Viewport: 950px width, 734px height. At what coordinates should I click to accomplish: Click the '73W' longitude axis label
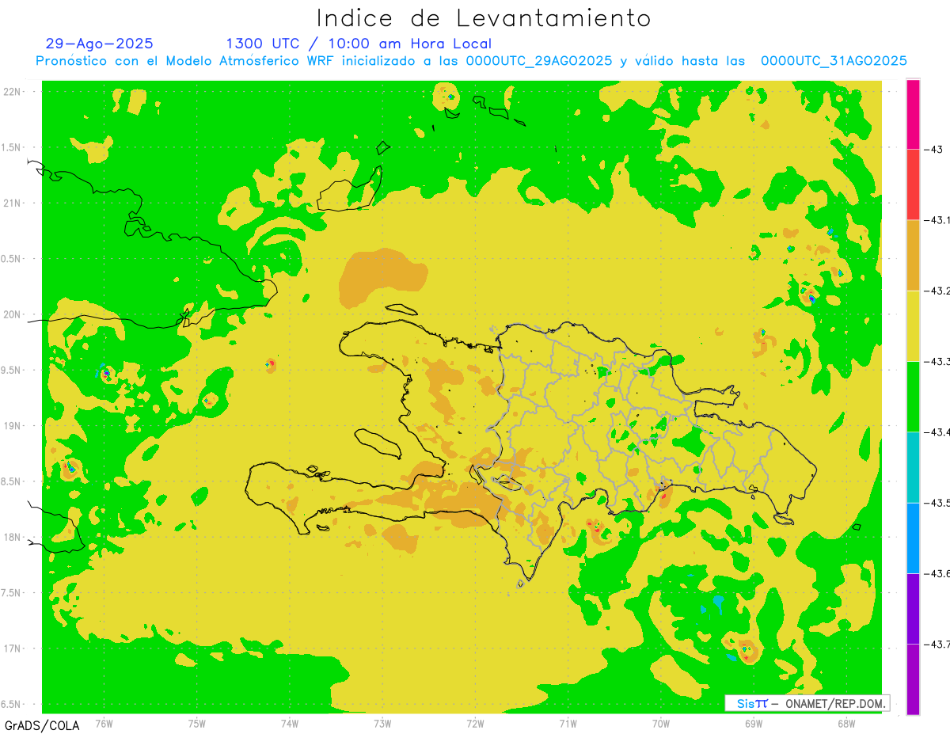[x=382, y=723]
